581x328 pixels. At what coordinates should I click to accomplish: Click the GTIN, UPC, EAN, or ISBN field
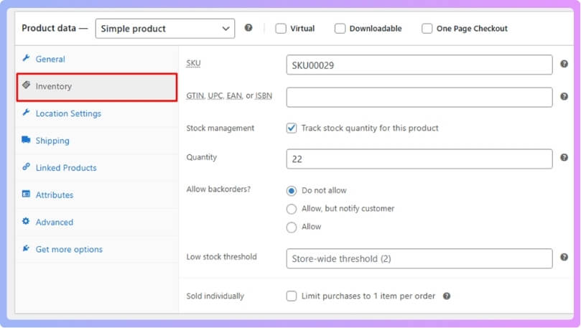coord(419,98)
